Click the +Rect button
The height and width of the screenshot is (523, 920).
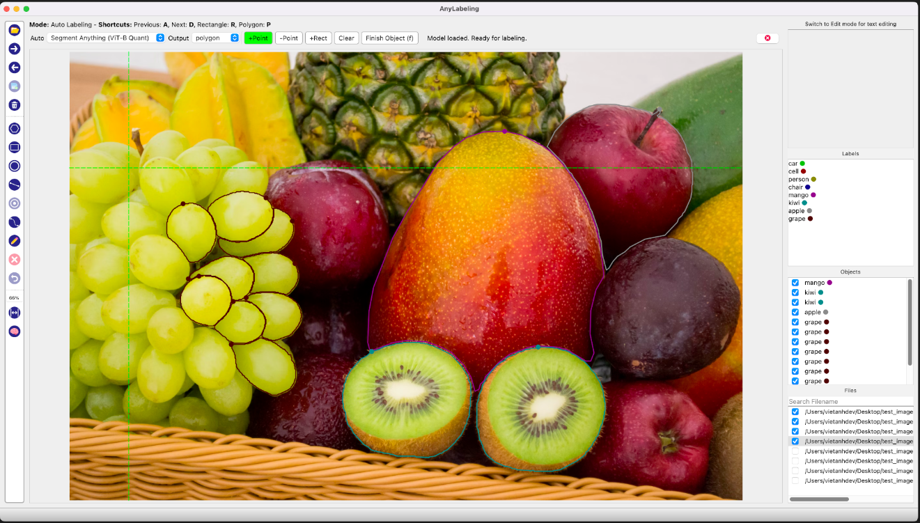tap(318, 38)
